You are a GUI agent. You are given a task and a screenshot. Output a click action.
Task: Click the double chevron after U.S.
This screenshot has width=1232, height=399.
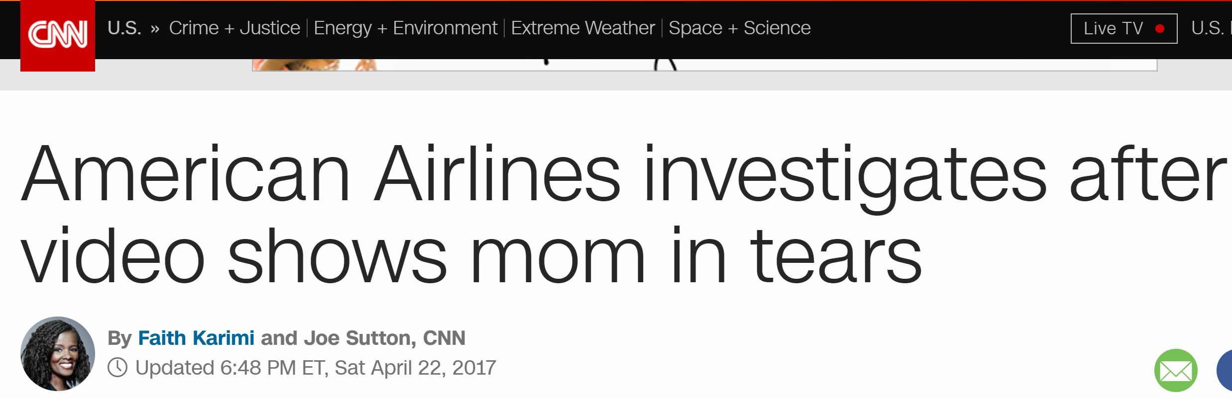tap(155, 29)
